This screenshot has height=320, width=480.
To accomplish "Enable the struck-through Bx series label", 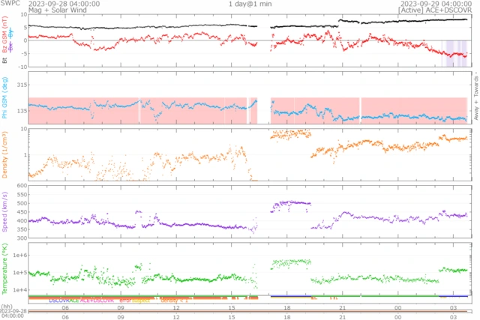I will point(11,47).
